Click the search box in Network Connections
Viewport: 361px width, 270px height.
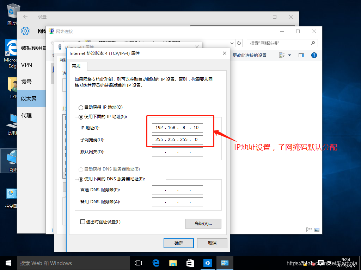pyautogui.click(x=282, y=43)
